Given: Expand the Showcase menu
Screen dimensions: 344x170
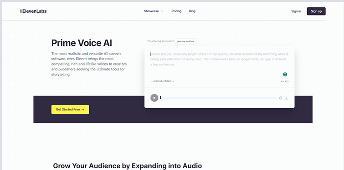Looking at the screenshot, I should coord(154,11).
